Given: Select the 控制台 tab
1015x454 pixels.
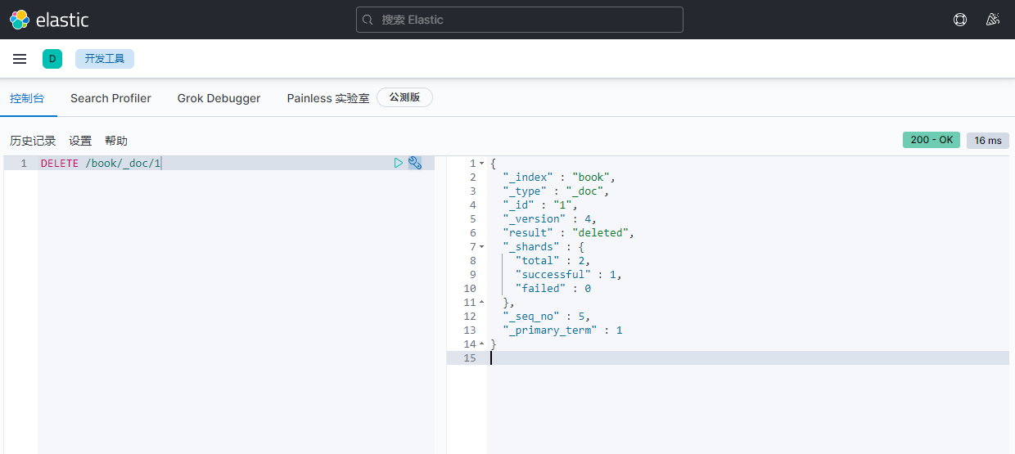Looking at the screenshot, I should click(27, 98).
